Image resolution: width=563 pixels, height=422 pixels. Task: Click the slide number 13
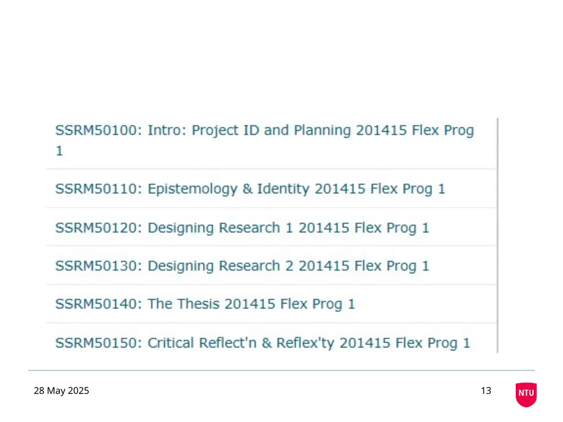(486, 391)
